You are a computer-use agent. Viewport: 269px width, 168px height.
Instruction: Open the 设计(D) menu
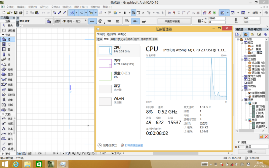pos(44,7)
